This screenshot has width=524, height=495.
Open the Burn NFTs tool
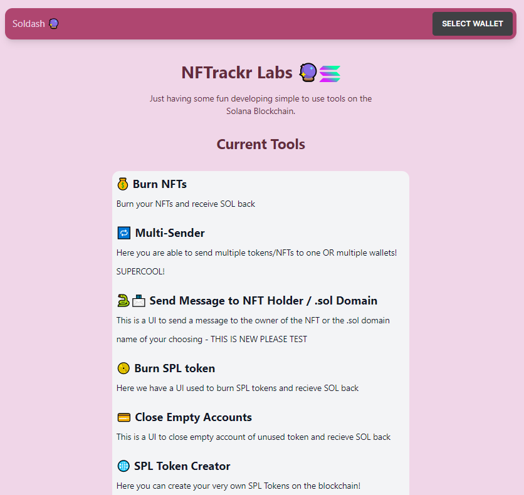[160, 184]
